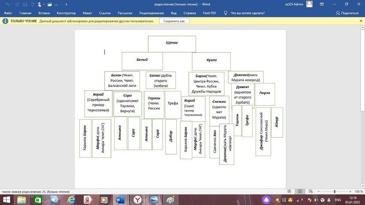Image resolution: width=365 pixels, height=205 pixels.
Task: Switch to Read Mode view icon
Action: point(289,191)
